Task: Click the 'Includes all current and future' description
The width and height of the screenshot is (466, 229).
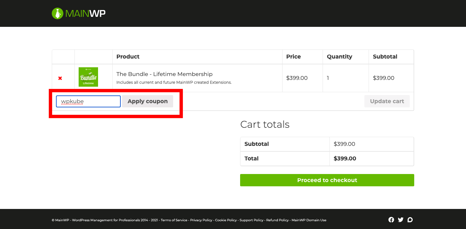Action: [x=174, y=82]
